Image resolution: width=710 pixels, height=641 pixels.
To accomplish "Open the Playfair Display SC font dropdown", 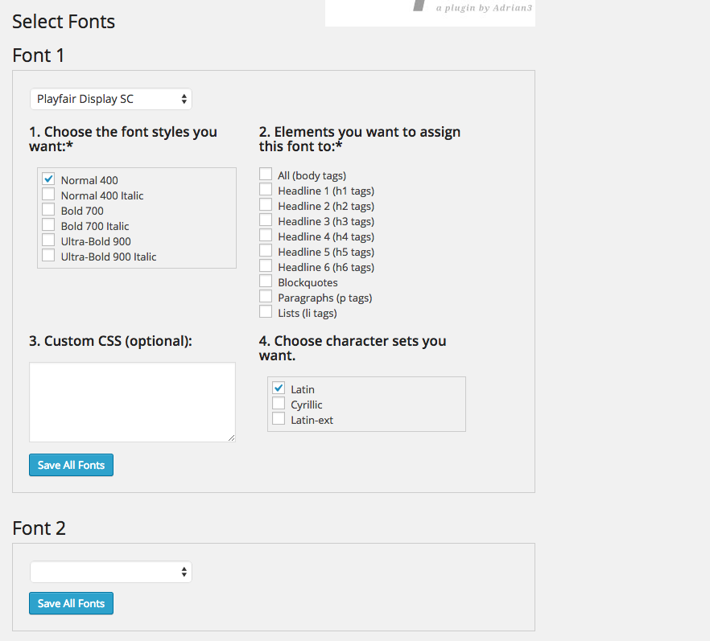I will [111, 99].
